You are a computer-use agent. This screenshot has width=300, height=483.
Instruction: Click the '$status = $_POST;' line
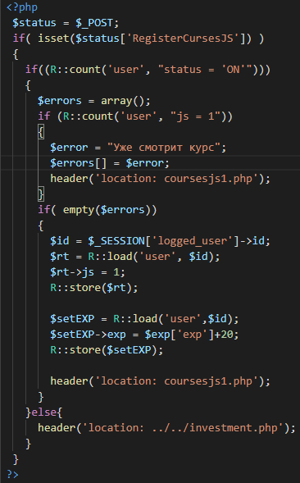66,23
